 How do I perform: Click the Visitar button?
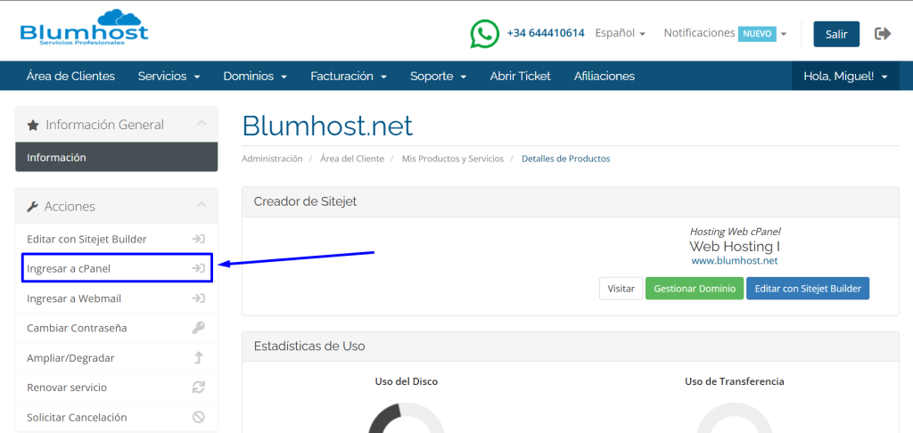tap(621, 289)
